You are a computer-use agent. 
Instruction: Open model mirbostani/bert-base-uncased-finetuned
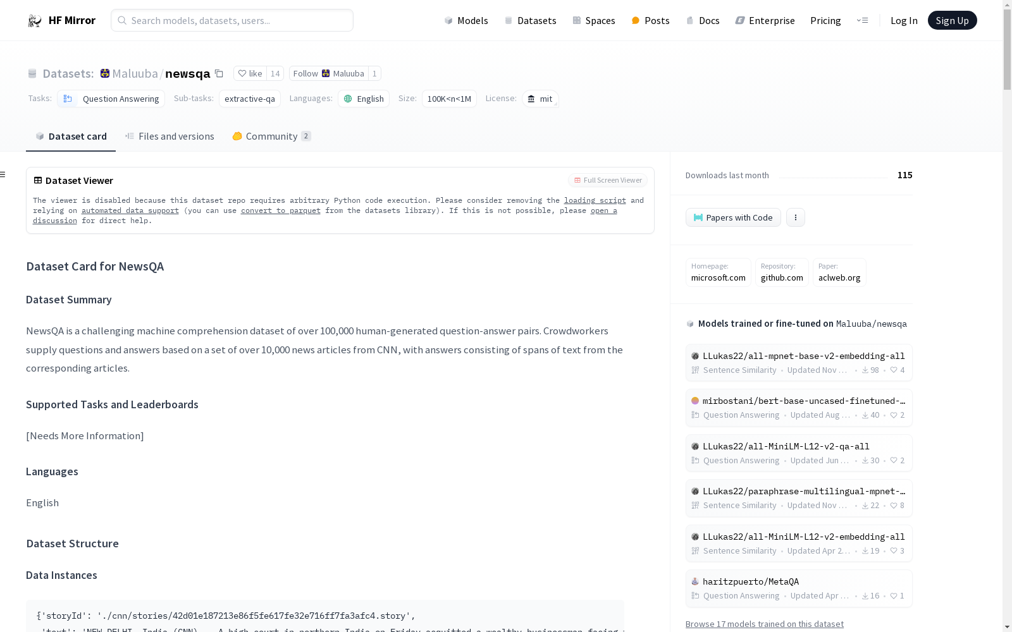click(x=799, y=408)
